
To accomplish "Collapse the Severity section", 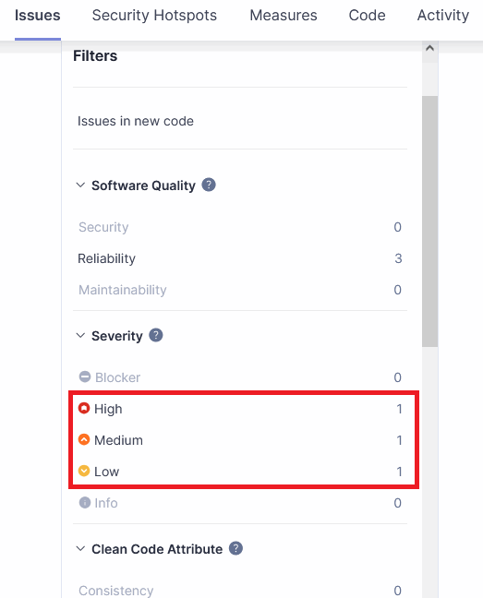I will click(80, 336).
